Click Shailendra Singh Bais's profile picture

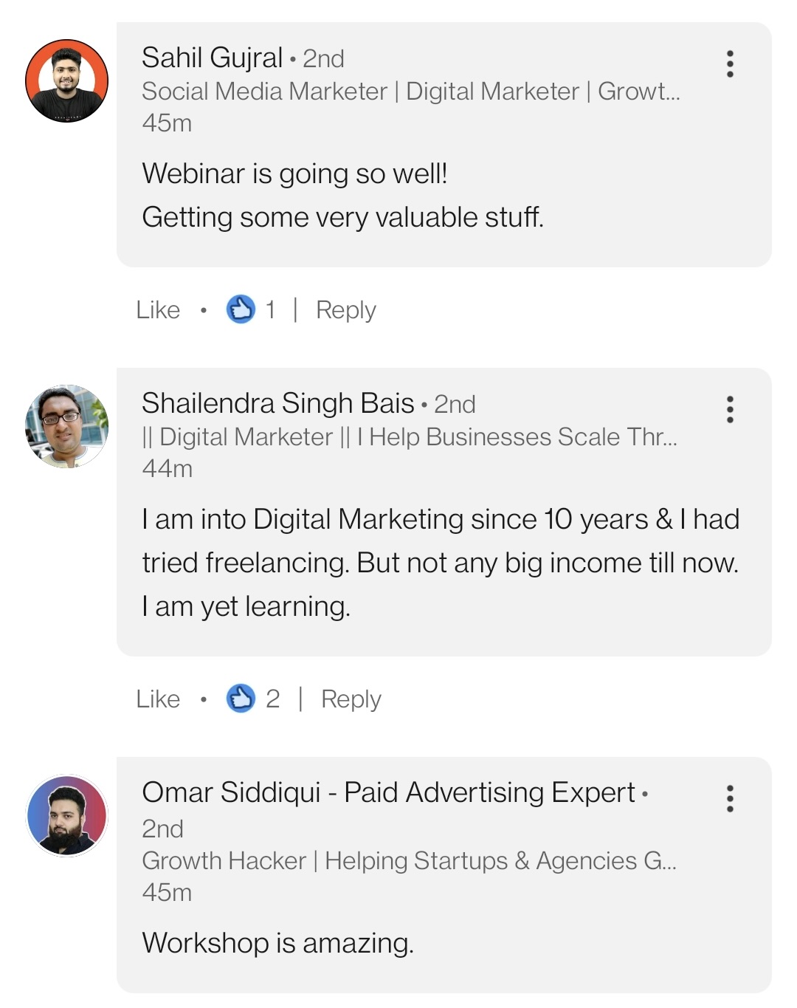[66, 426]
